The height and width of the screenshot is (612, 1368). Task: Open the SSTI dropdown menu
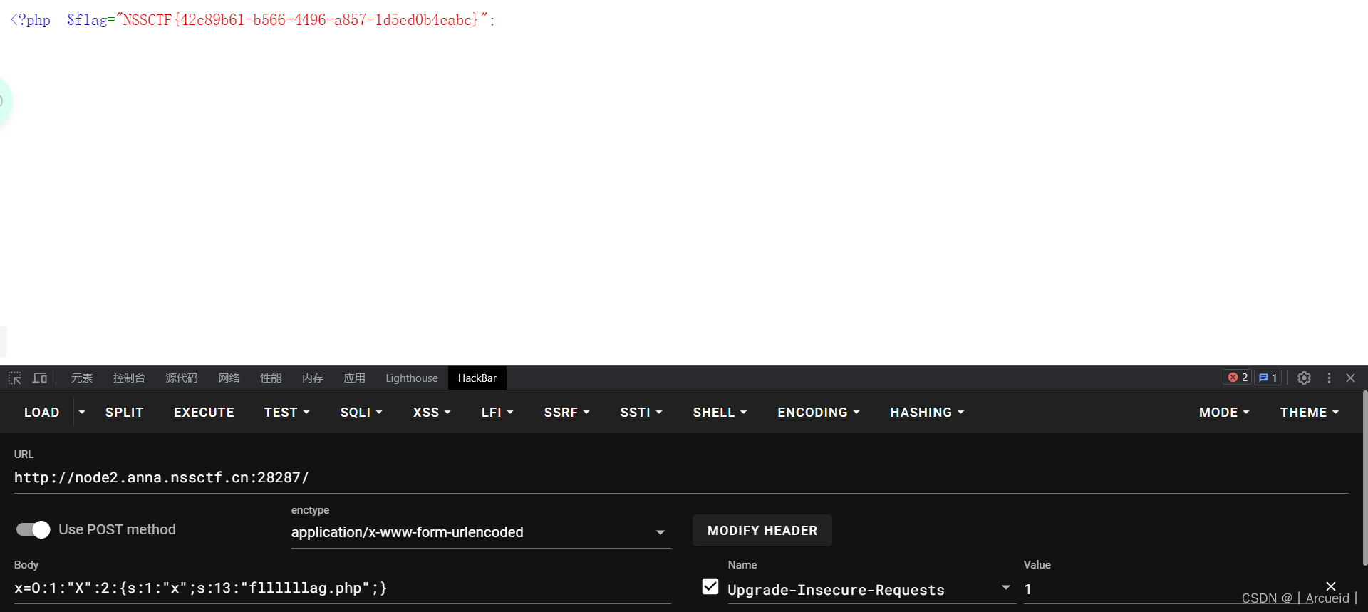[641, 412]
